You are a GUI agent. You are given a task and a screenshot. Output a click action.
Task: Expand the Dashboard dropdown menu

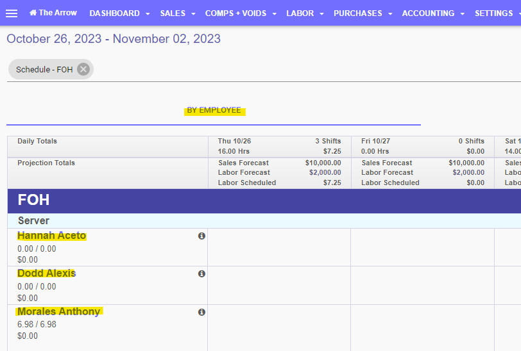tap(119, 13)
